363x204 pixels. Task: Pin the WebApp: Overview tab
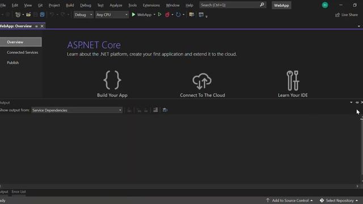pyautogui.click(x=36, y=26)
